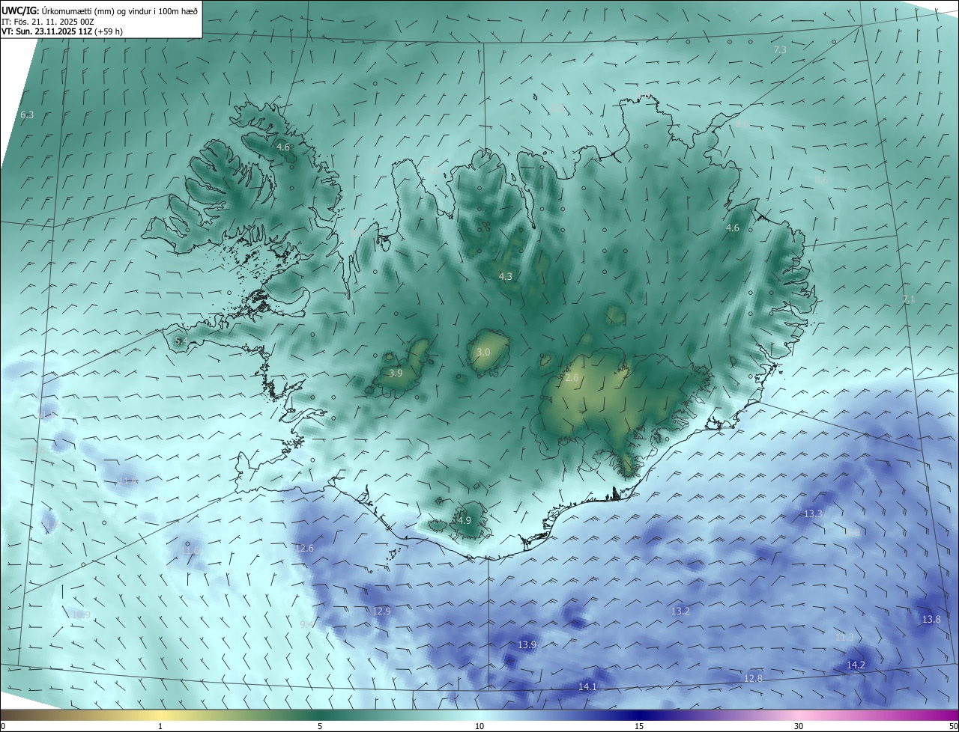Click the 30 tick on the color scale

pos(799,726)
